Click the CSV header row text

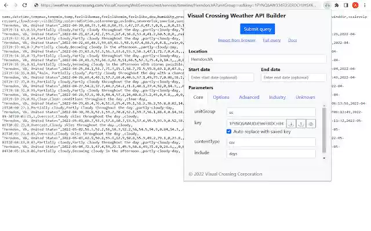pyautogui.click(x=93, y=19)
